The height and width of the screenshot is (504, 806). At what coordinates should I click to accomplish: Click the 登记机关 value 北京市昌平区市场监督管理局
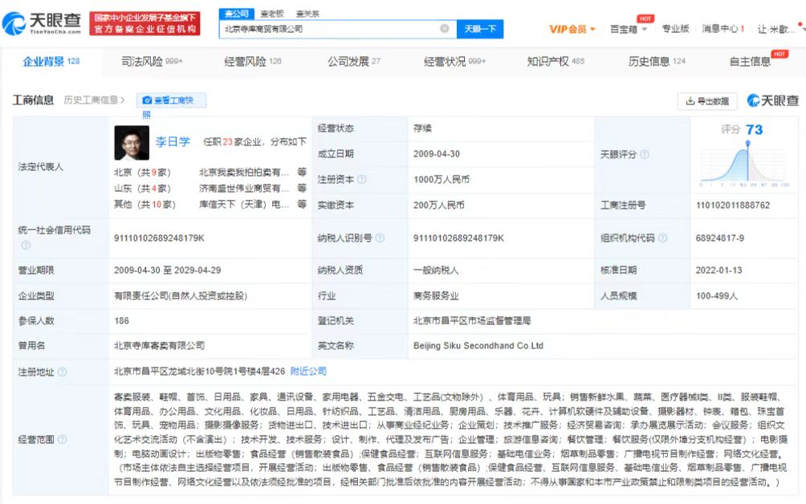pos(472,320)
